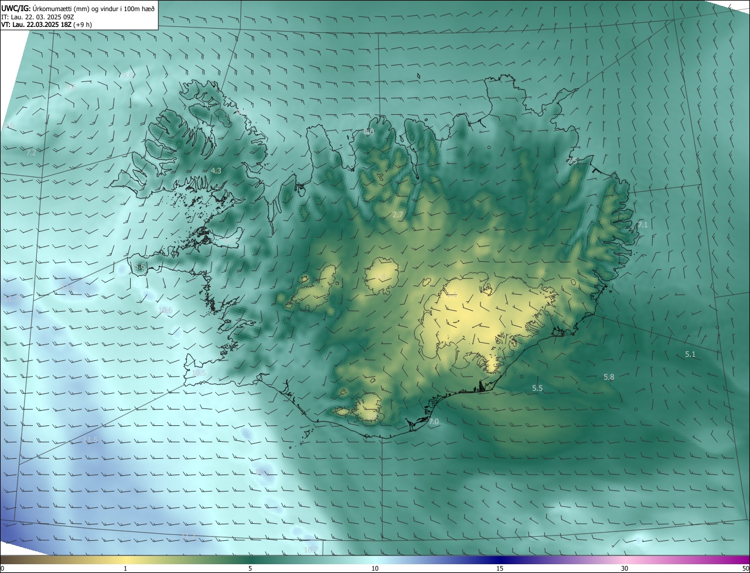Click the map title "Úrkomumætti (mm) og vindur í 100m hæð"
This screenshot has width=750, height=573.
point(93,8)
